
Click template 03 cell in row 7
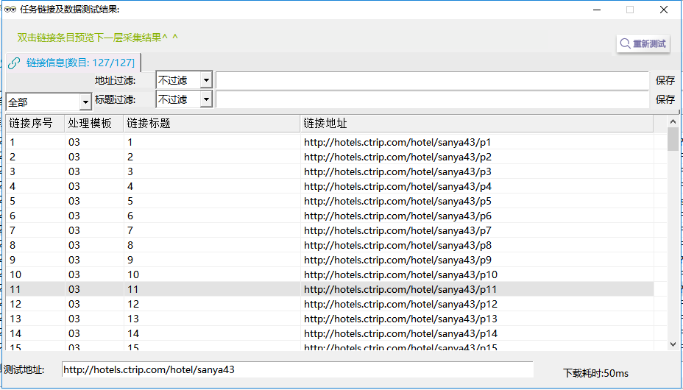pos(74,231)
